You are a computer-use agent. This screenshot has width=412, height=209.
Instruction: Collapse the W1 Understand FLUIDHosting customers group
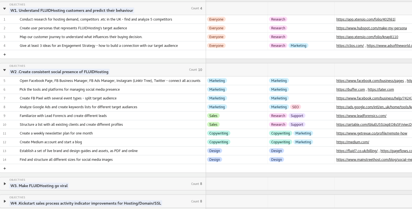4,8
